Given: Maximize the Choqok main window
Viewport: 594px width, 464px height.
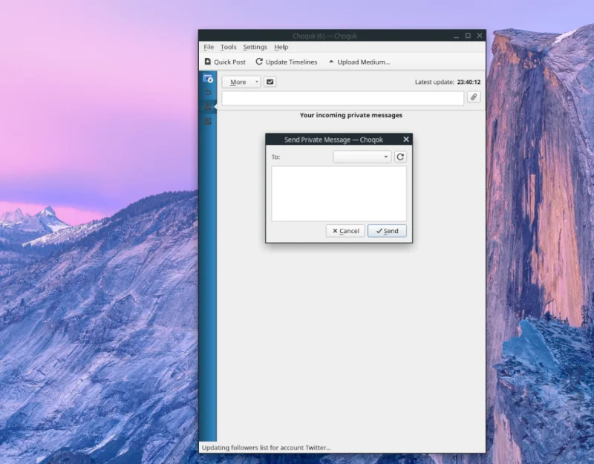Looking at the screenshot, I should [468, 36].
